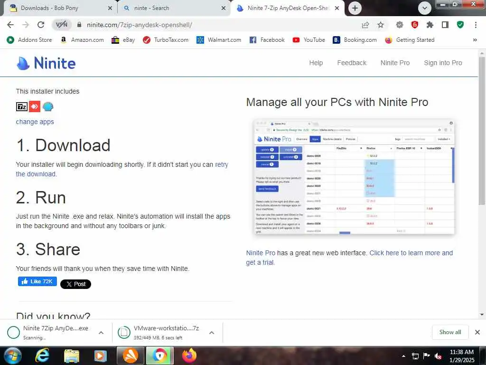Click the Ninite Pro text link below screenshot
This screenshot has height=365, width=486.
(261, 253)
